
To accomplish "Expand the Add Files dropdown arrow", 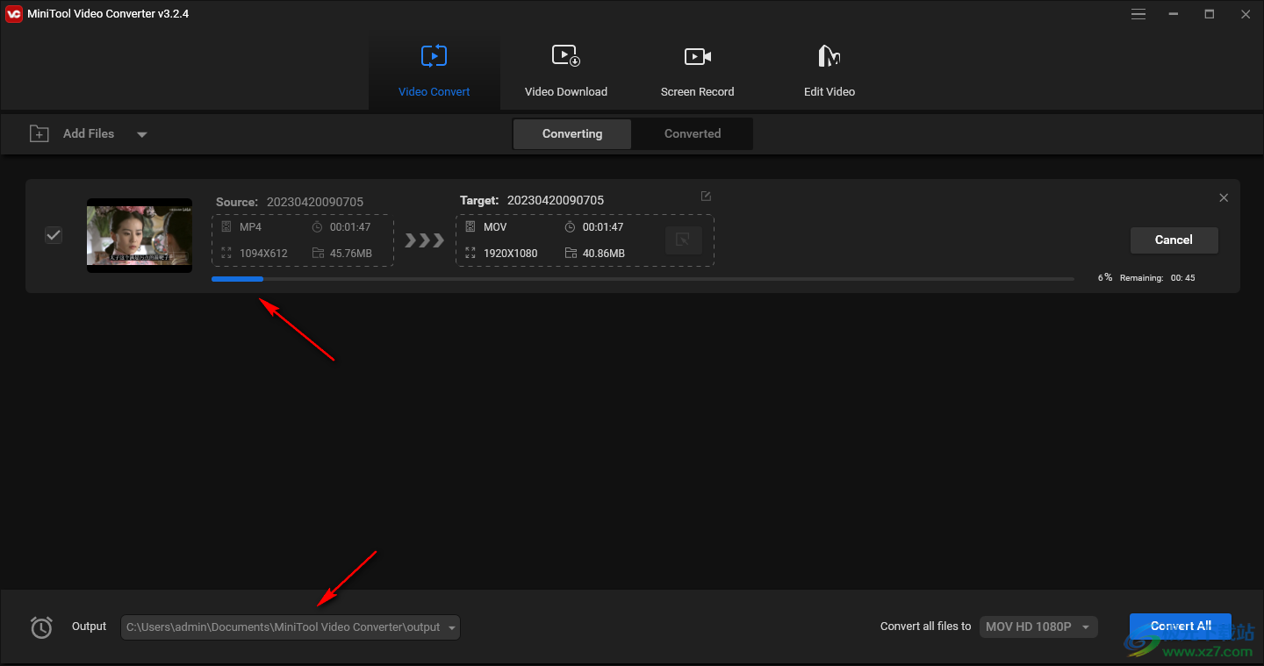I will pos(142,134).
